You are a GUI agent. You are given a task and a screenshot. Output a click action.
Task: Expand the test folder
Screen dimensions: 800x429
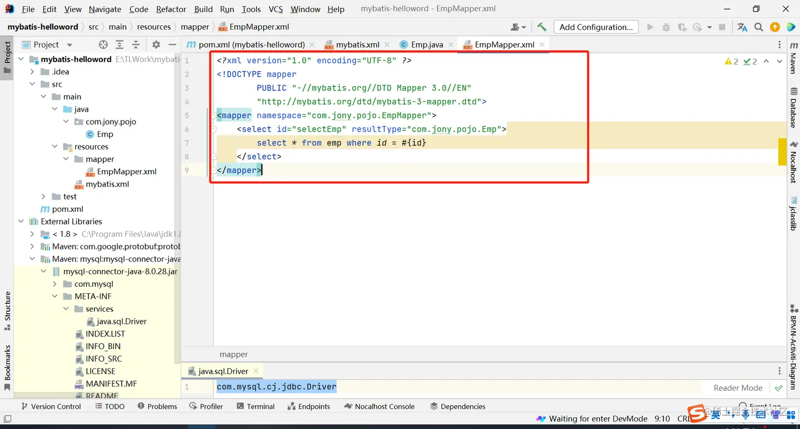point(43,197)
